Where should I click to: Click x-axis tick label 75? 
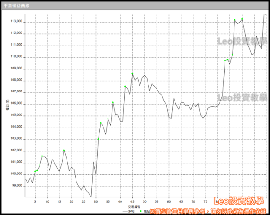coord(205,201)
